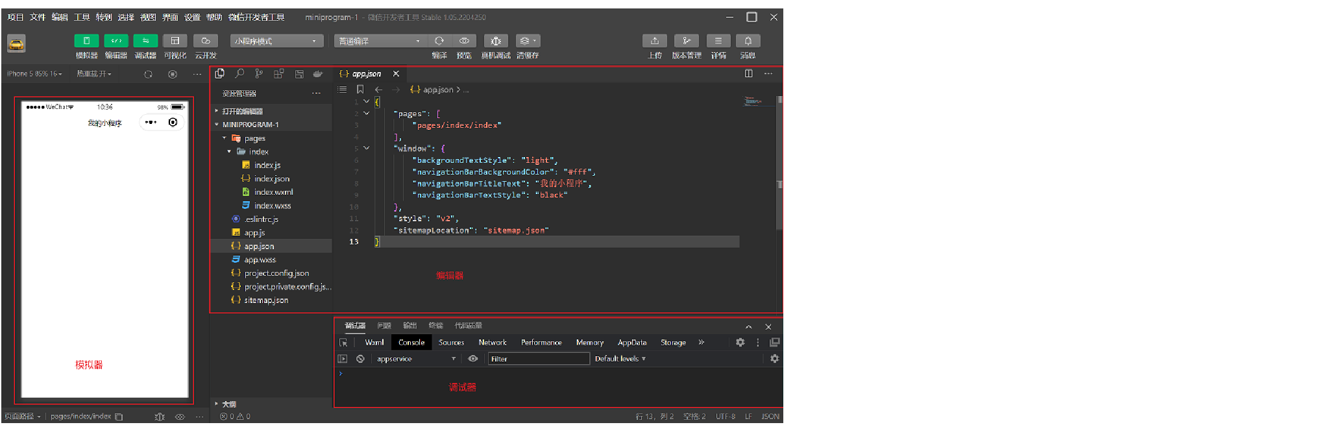Toggle the simulator (模拟器) panel button

click(x=86, y=41)
